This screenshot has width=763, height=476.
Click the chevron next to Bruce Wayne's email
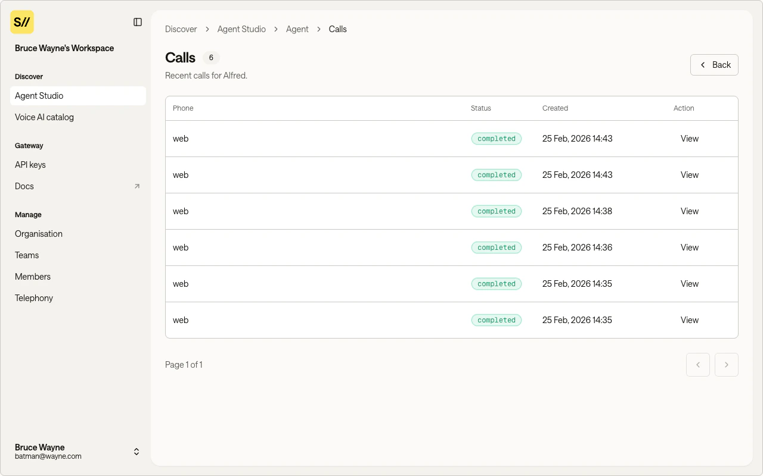[136, 452]
